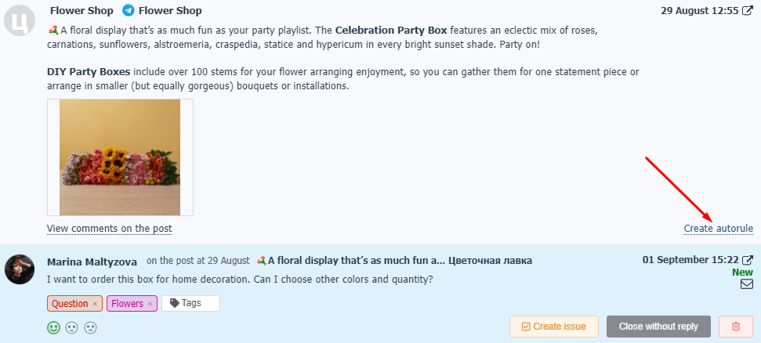Click the Create issue button
Viewport: 761px width, 343px height.
tap(554, 327)
